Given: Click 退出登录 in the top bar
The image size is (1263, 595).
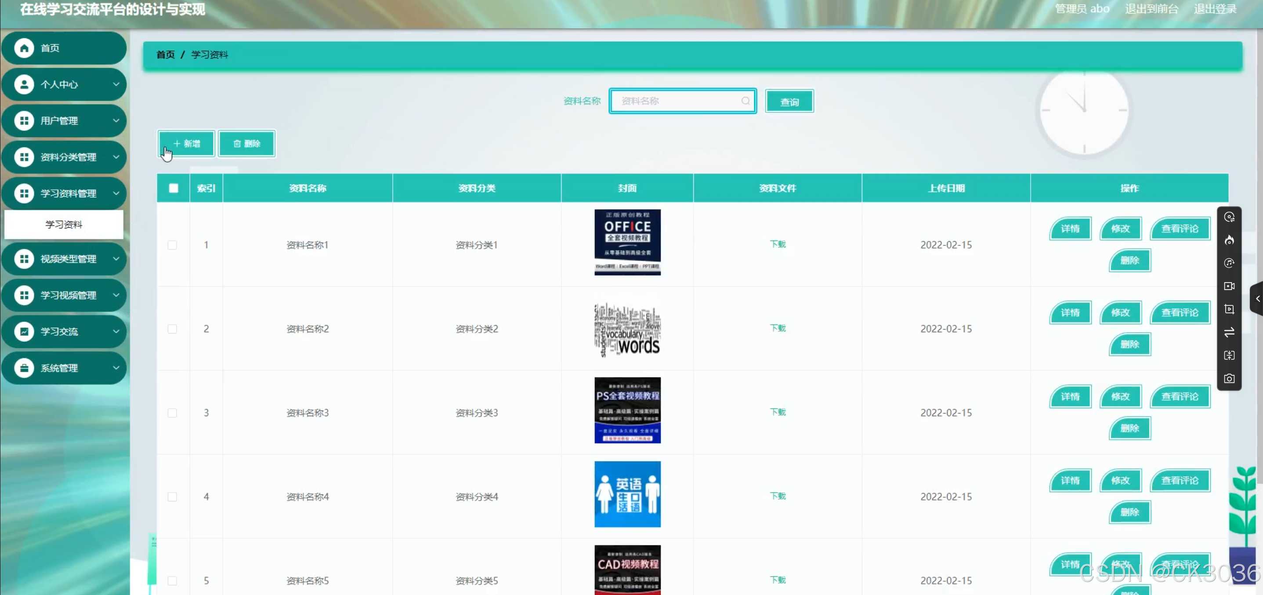Looking at the screenshot, I should tap(1215, 9).
